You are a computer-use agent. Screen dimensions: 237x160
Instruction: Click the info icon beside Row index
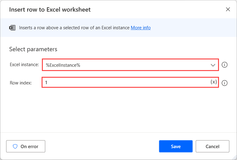tap(224, 83)
